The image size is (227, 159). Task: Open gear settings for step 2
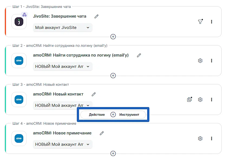pyautogui.click(x=200, y=61)
